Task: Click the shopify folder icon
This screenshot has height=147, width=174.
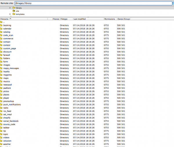Action: click(x=1, y=118)
